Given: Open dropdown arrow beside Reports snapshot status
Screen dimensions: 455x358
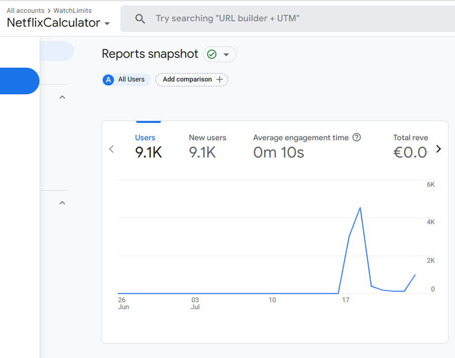Looking at the screenshot, I should pyautogui.click(x=227, y=54).
